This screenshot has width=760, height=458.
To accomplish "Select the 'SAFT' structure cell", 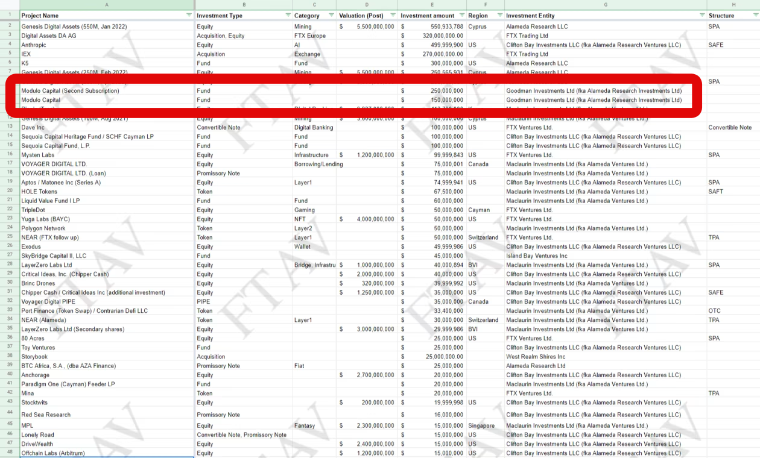I will [x=733, y=192].
